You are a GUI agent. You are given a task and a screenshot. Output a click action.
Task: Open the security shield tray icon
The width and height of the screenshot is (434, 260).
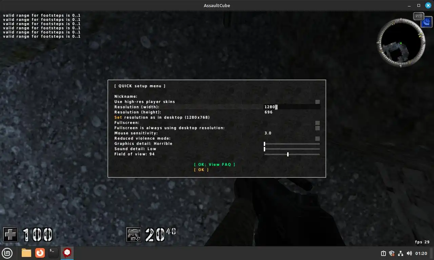point(392,253)
